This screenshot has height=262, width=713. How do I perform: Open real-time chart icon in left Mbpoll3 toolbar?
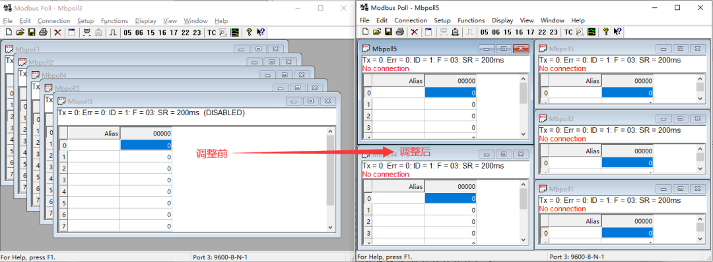coord(234,32)
